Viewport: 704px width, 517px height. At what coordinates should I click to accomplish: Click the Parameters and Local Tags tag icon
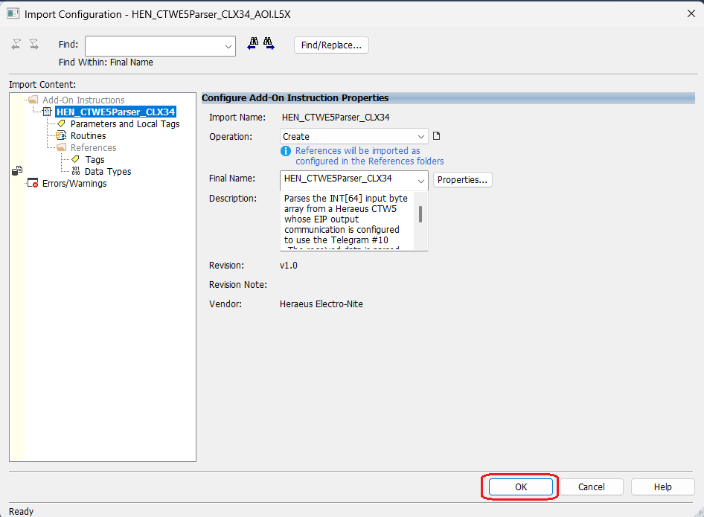[62, 123]
